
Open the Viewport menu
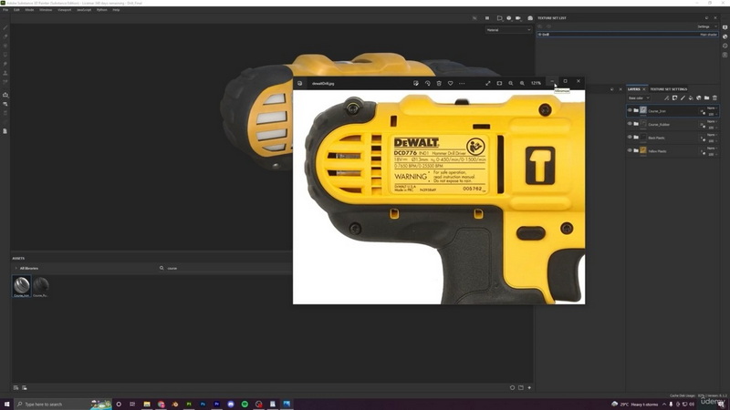(x=64, y=10)
